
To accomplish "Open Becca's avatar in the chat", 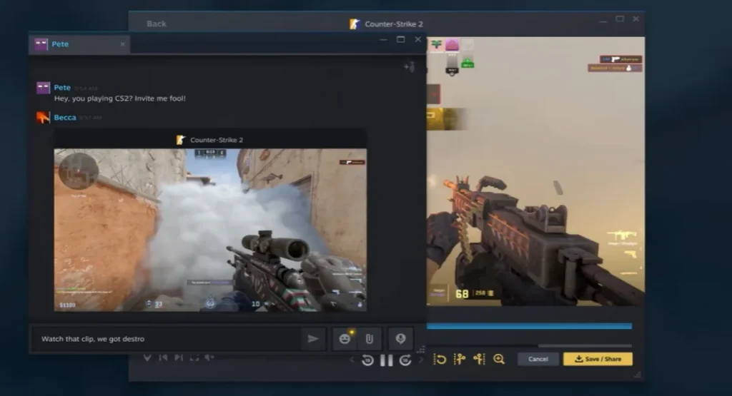I will (x=43, y=118).
